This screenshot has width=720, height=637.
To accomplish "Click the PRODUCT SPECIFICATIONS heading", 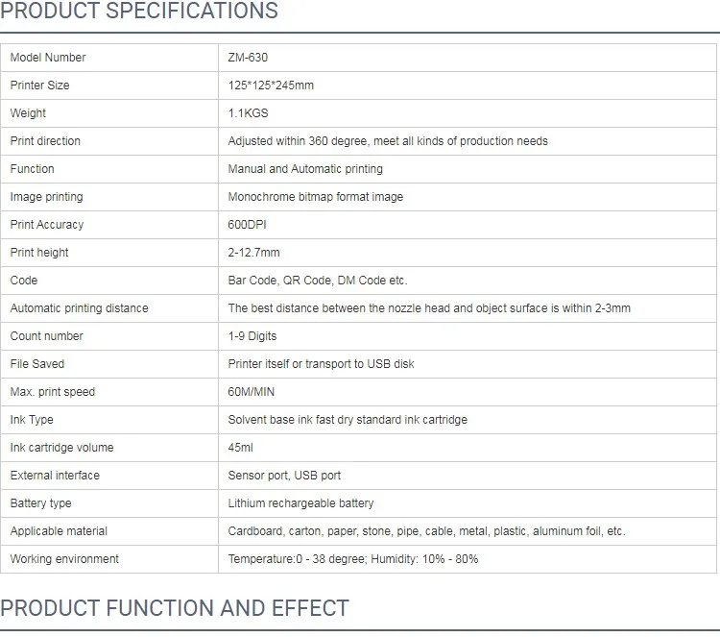I will pyautogui.click(x=139, y=12).
